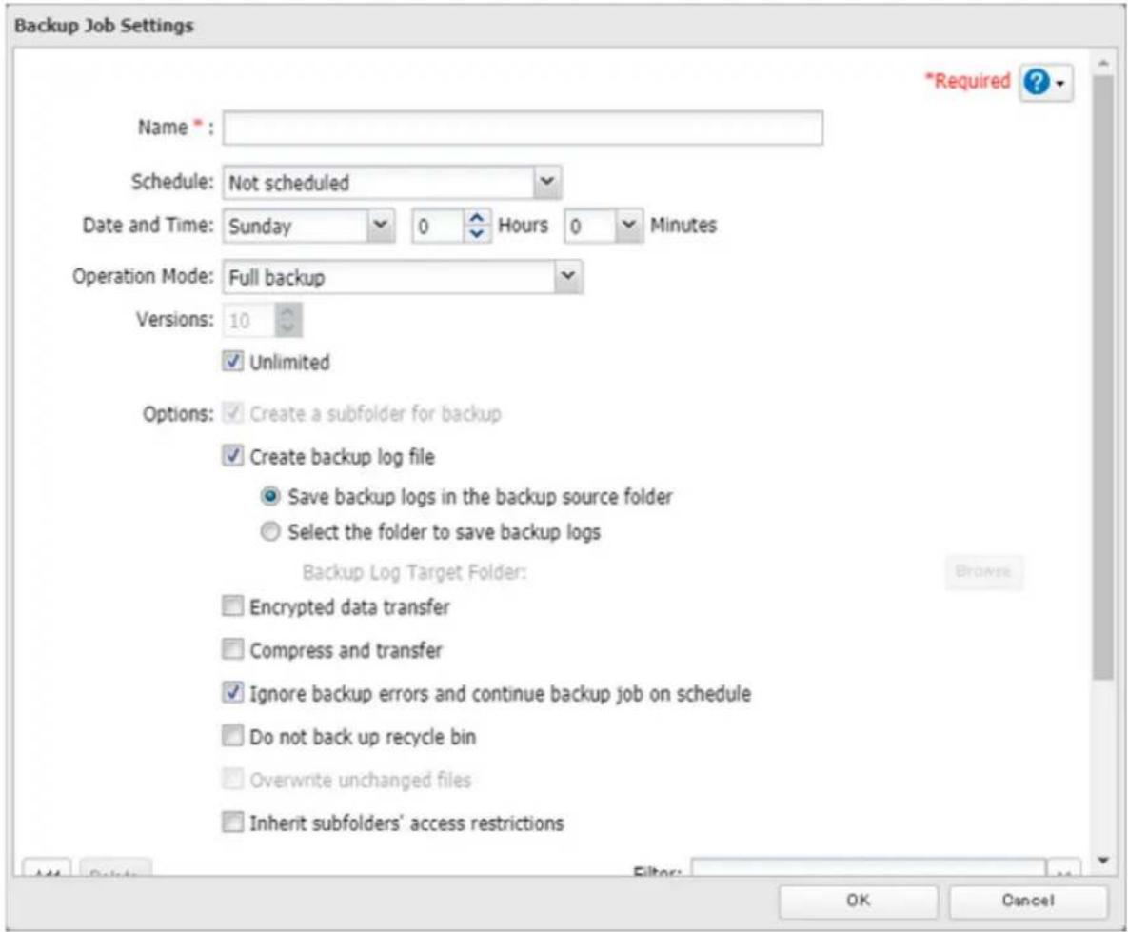Click the Required note text
This screenshot has width=1128, height=932.
point(967,81)
